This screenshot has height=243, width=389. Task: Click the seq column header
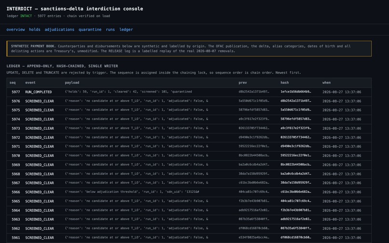click(x=13, y=82)
